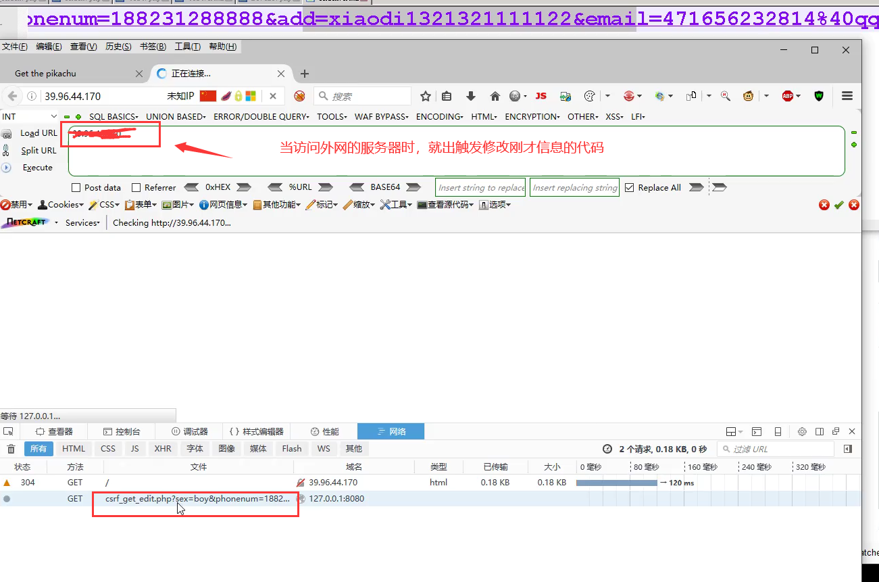Viewport: 879px width, 582px height.
Task: Close the developer tools panel
Action: (852, 431)
